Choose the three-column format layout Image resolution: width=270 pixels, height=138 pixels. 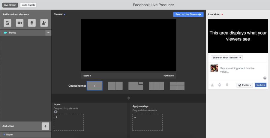coord(156,86)
